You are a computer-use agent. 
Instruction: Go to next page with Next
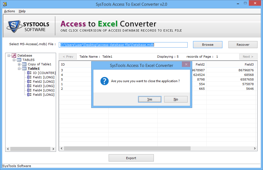248,57
